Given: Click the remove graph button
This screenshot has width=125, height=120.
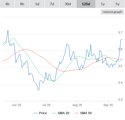Looking at the screenshot, I should (112, 12).
